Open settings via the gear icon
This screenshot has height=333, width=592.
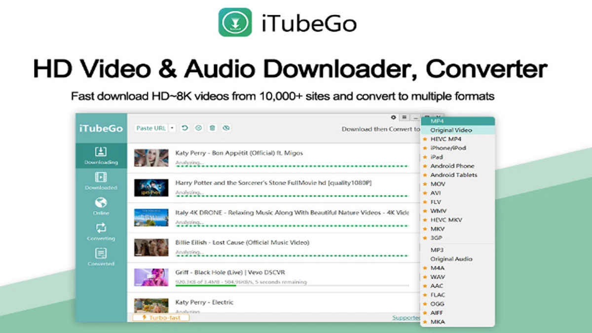click(393, 117)
